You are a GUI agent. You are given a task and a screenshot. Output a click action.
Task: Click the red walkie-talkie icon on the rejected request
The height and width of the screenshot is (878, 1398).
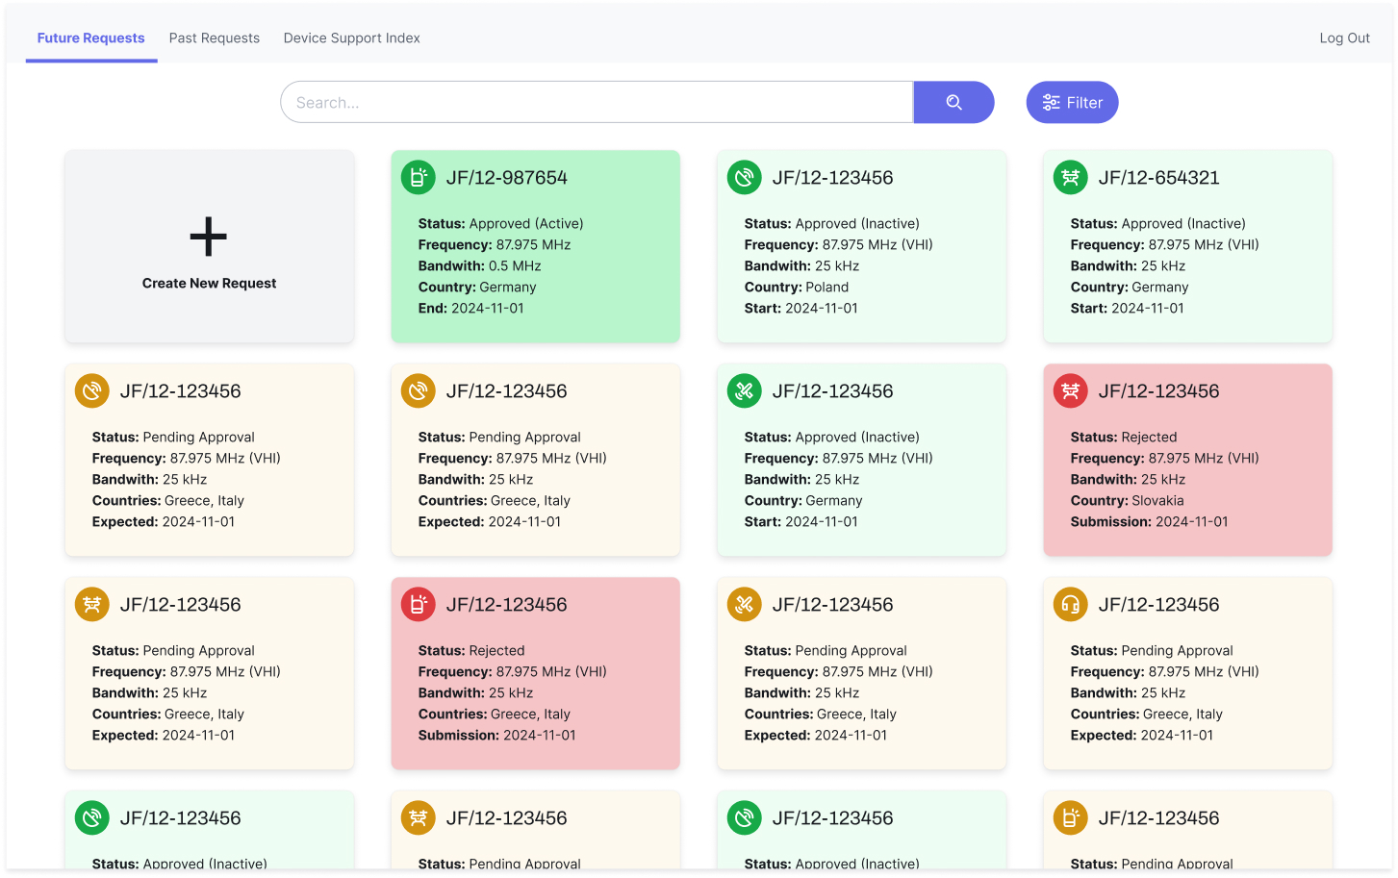(x=418, y=605)
